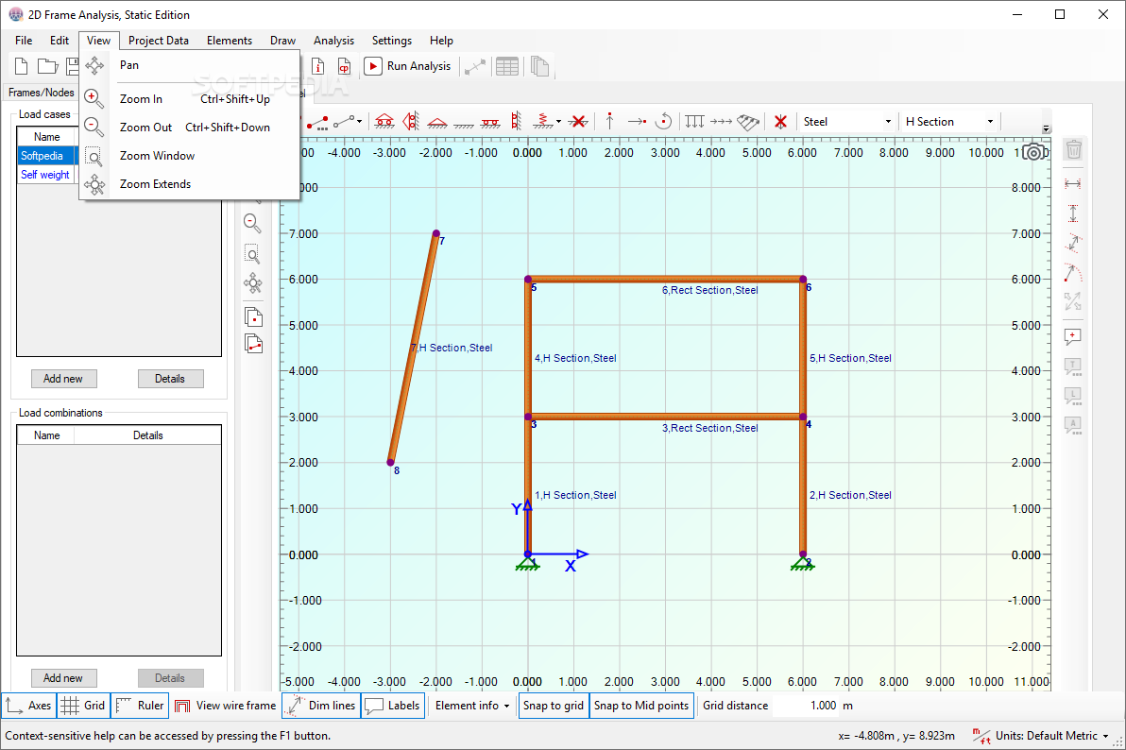Click the copy members icon
This screenshot has width=1126, height=750.
click(x=253, y=344)
